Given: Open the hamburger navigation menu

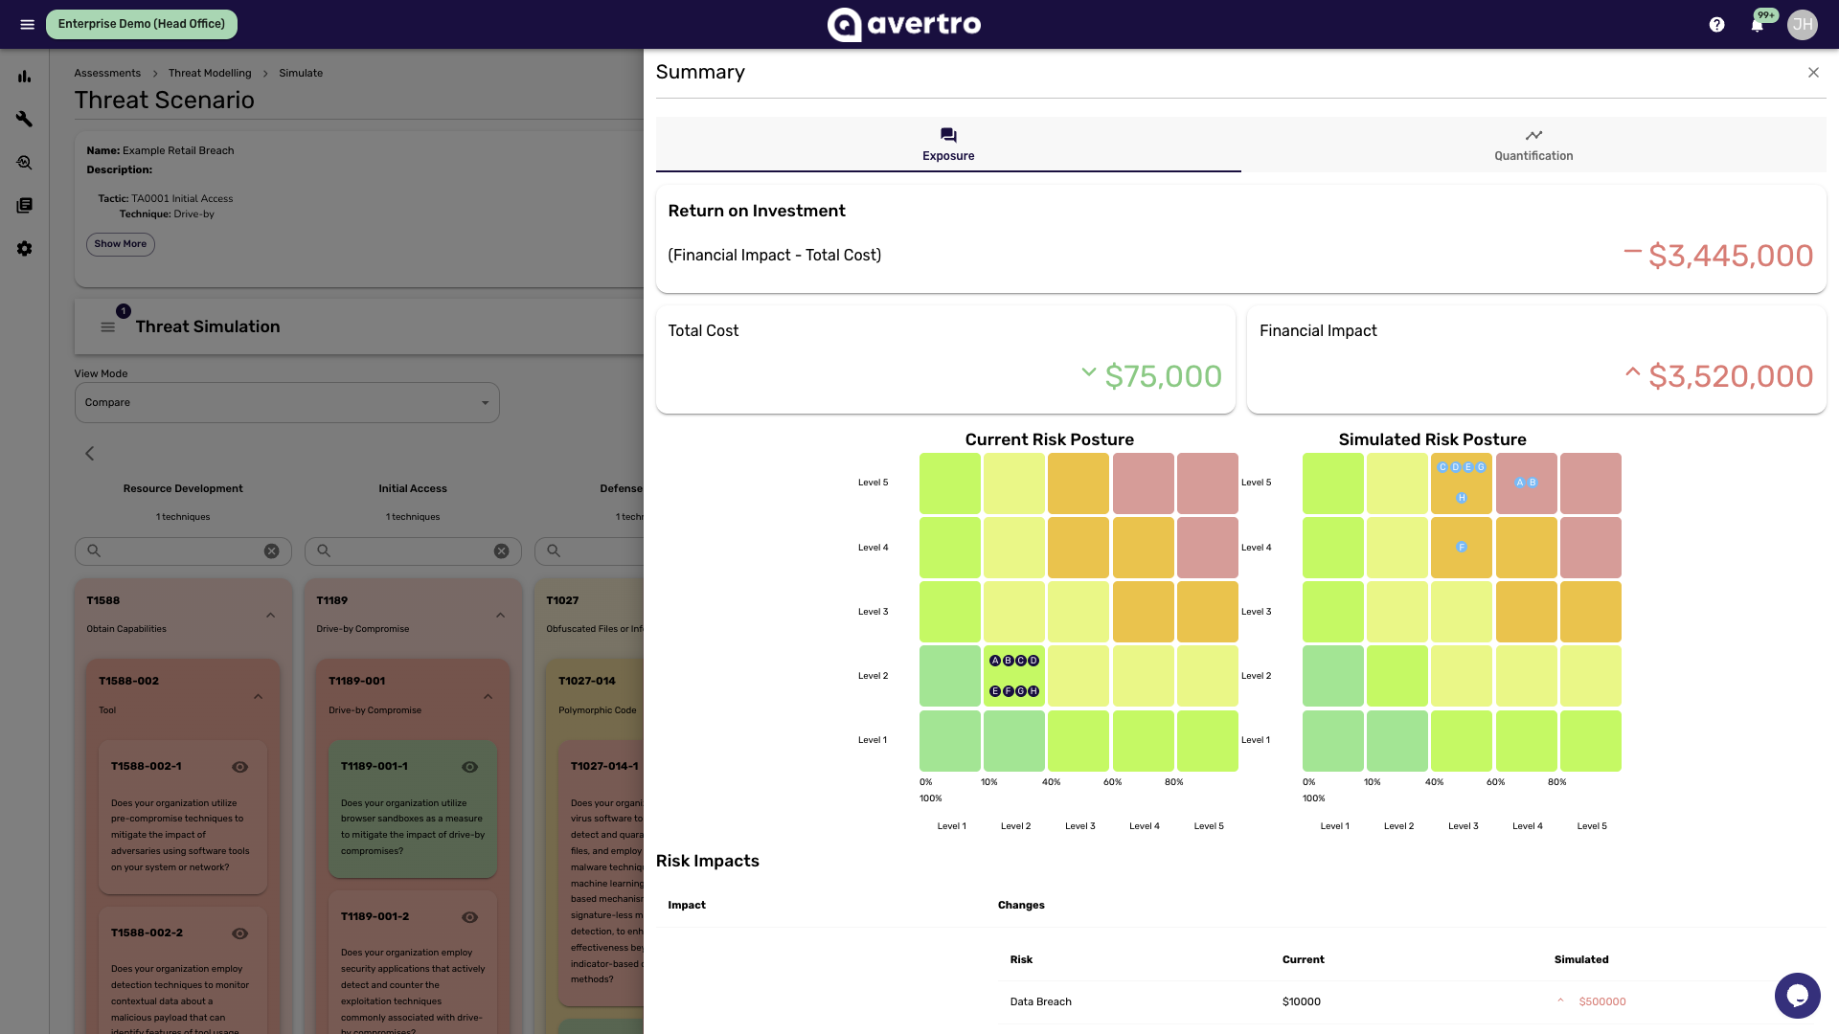Looking at the screenshot, I should 27,24.
